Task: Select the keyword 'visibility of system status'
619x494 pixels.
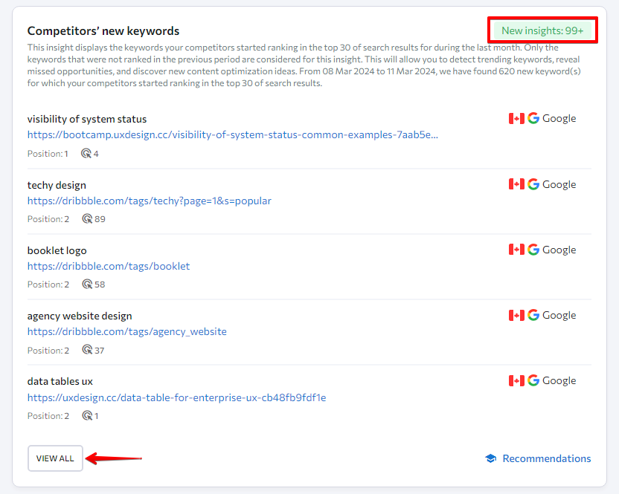Action: 87,119
